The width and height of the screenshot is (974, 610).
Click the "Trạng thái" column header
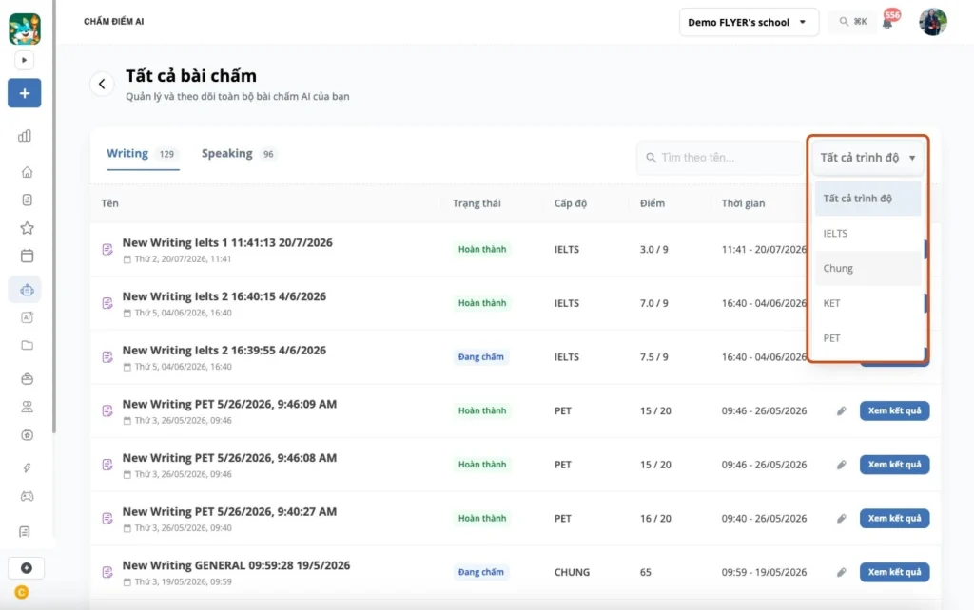point(477,203)
